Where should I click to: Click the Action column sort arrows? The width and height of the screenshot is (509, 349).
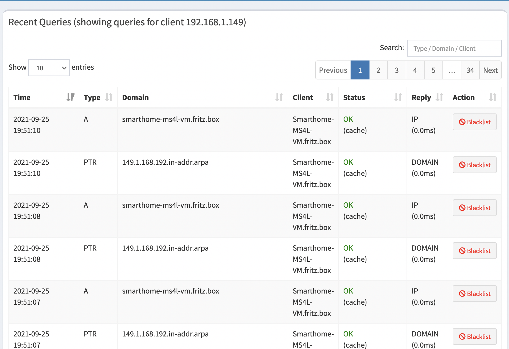[493, 97]
